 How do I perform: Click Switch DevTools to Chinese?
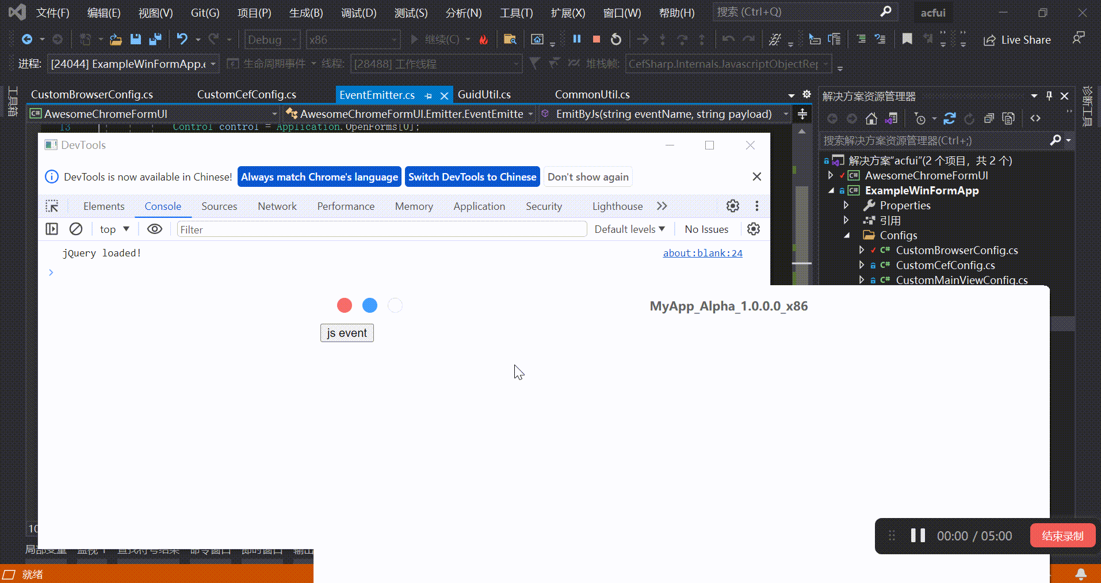[472, 177]
